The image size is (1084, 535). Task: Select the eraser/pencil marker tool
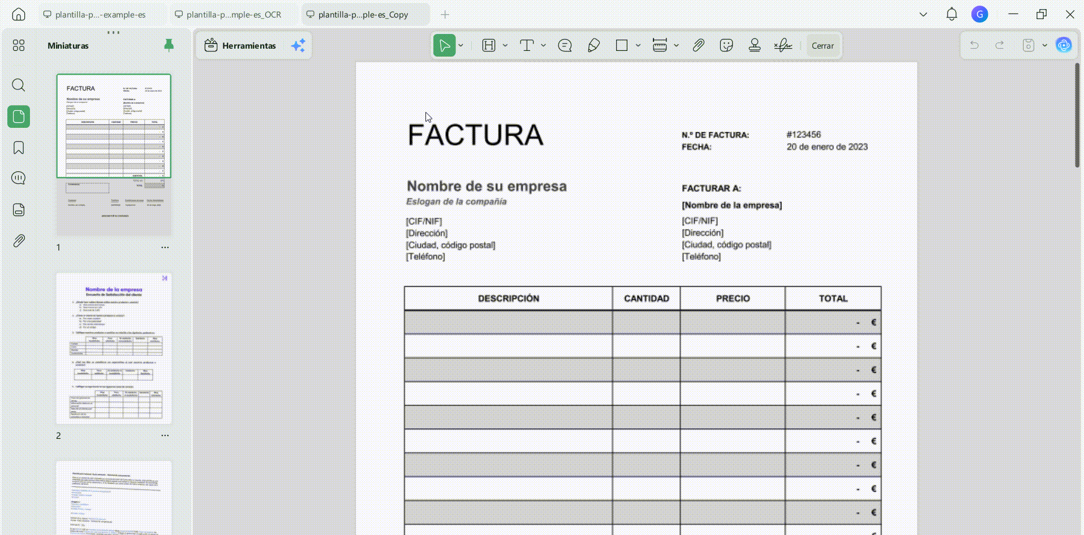(593, 45)
